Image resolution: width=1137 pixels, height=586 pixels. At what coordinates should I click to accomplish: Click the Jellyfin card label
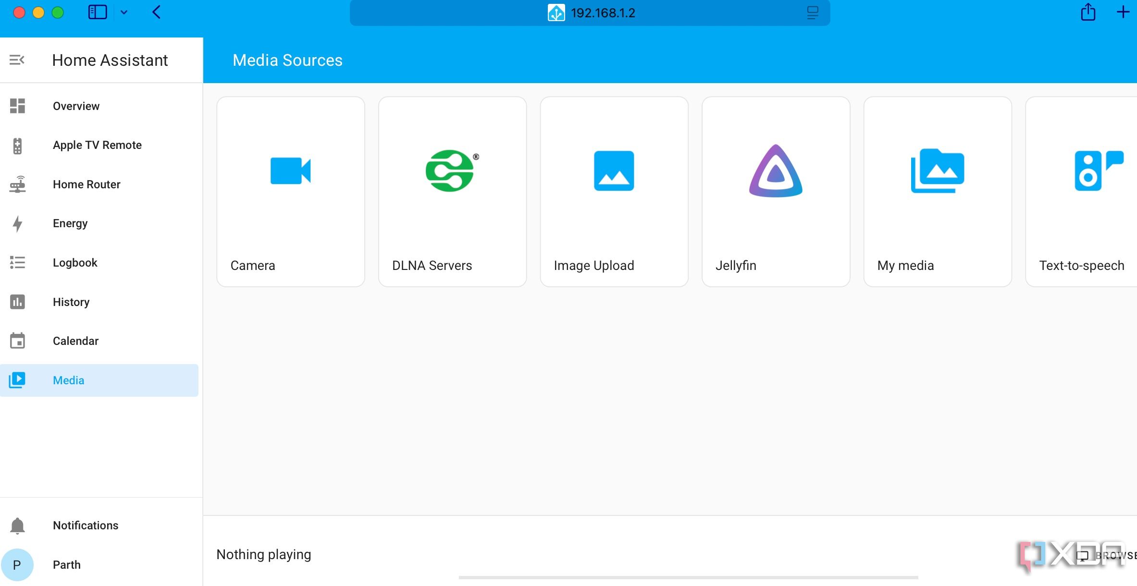point(736,266)
